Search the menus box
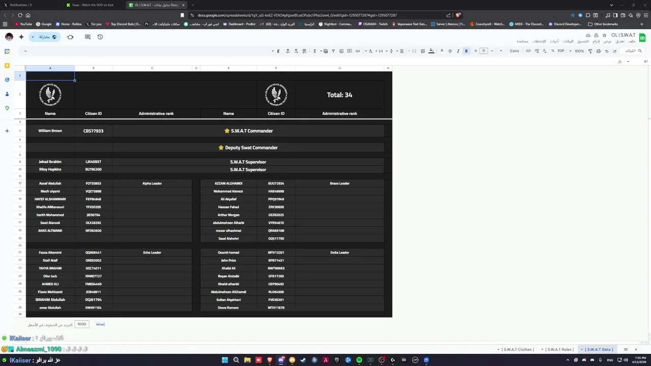 (633, 51)
